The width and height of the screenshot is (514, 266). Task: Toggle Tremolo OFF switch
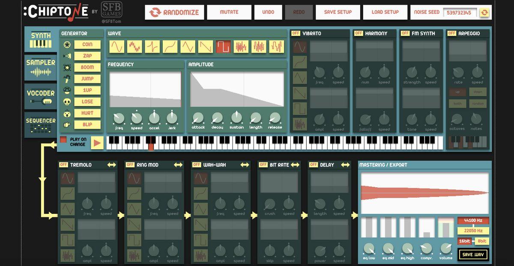(x=63, y=165)
